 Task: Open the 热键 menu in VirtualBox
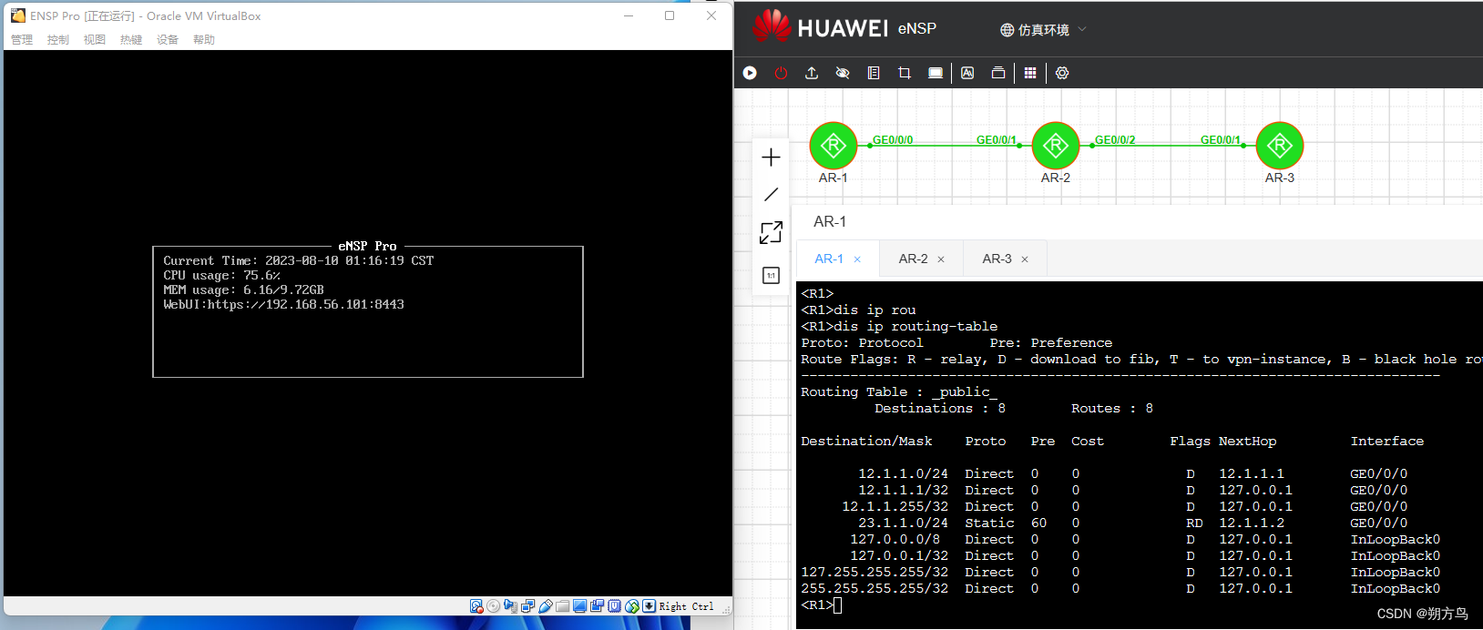(131, 39)
